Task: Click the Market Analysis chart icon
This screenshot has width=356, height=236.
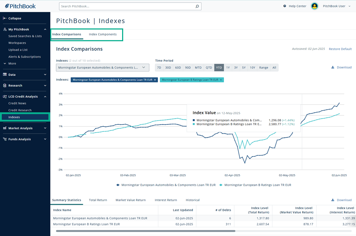Action: (5, 128)
